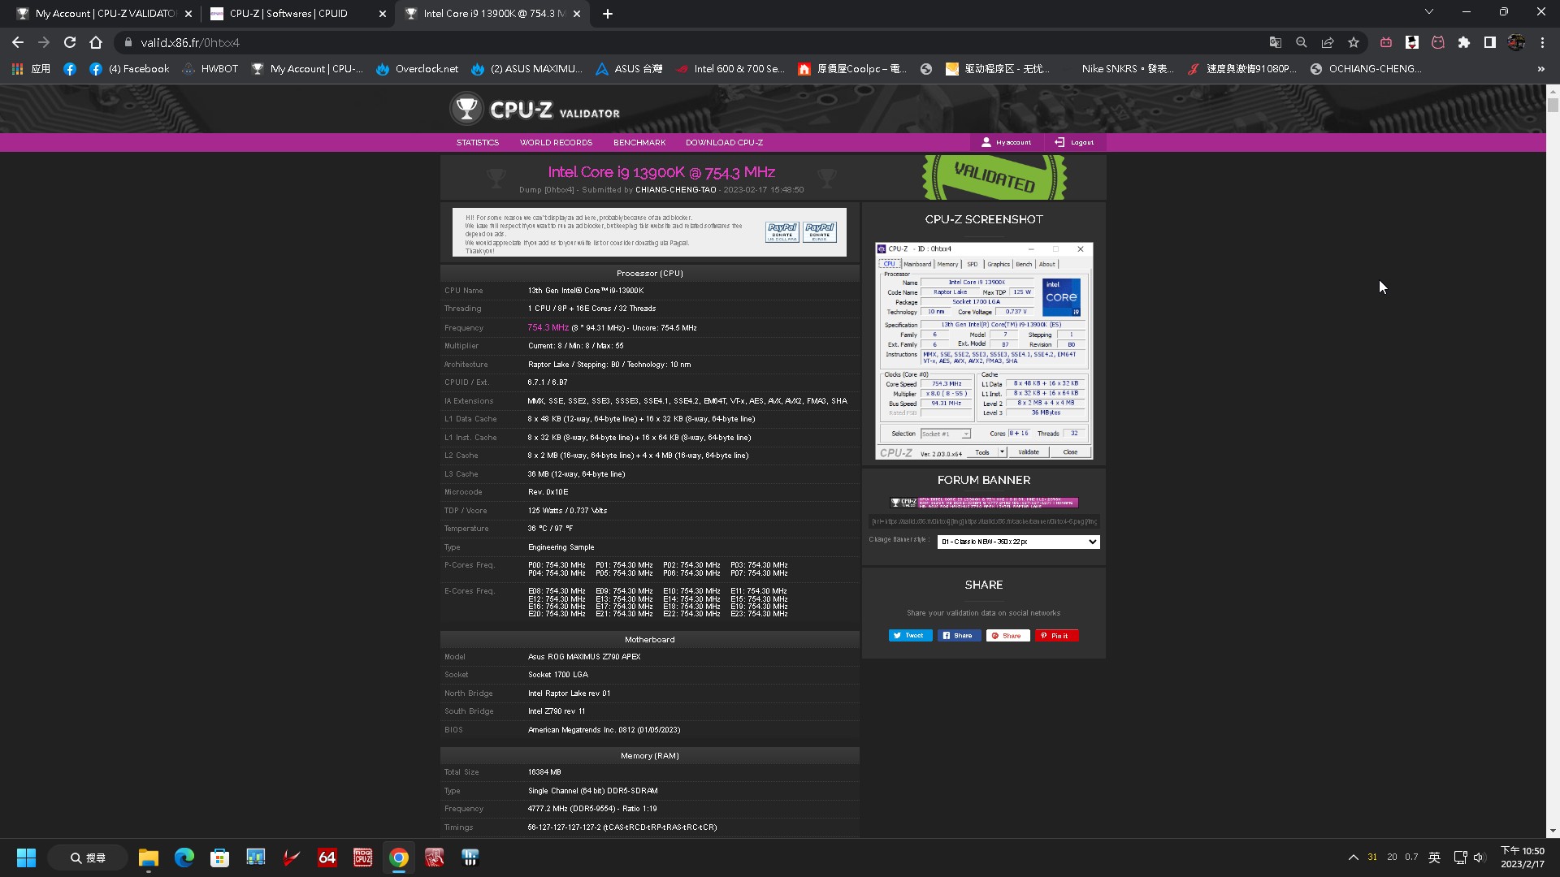Switch to CPU-Z Softwares CPUID tab
1560x877 pixels.
(298, 14)
